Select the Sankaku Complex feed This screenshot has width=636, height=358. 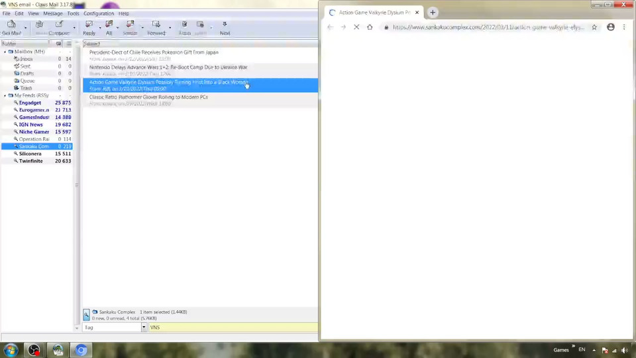(37, 147)
